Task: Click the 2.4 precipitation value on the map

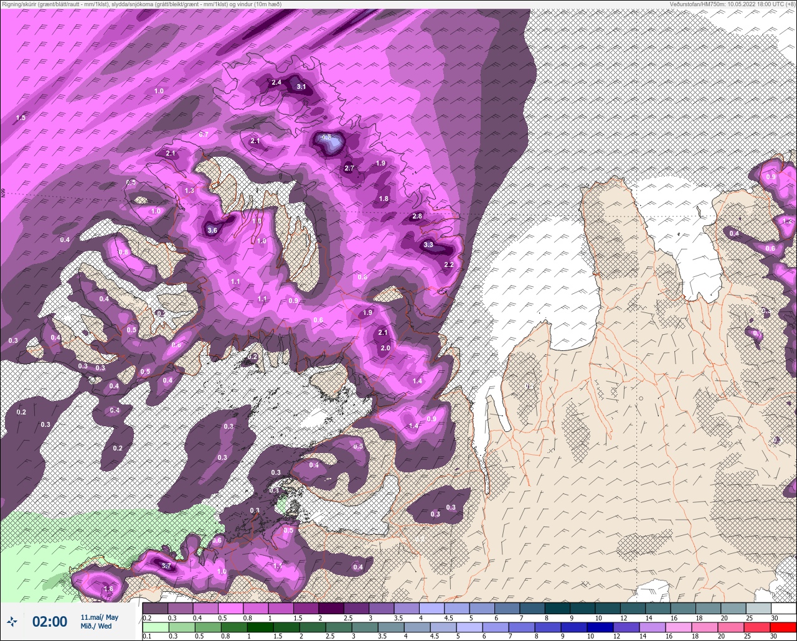Action: 276,82
